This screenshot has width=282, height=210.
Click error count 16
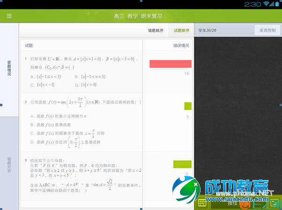click(187, 73)
